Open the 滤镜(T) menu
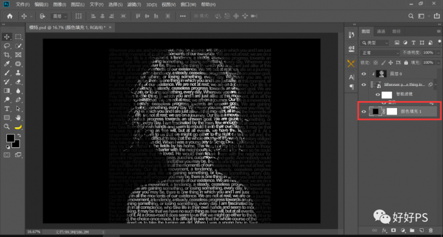The width and height of the screenshot is (443, 237). pos(134,4)
